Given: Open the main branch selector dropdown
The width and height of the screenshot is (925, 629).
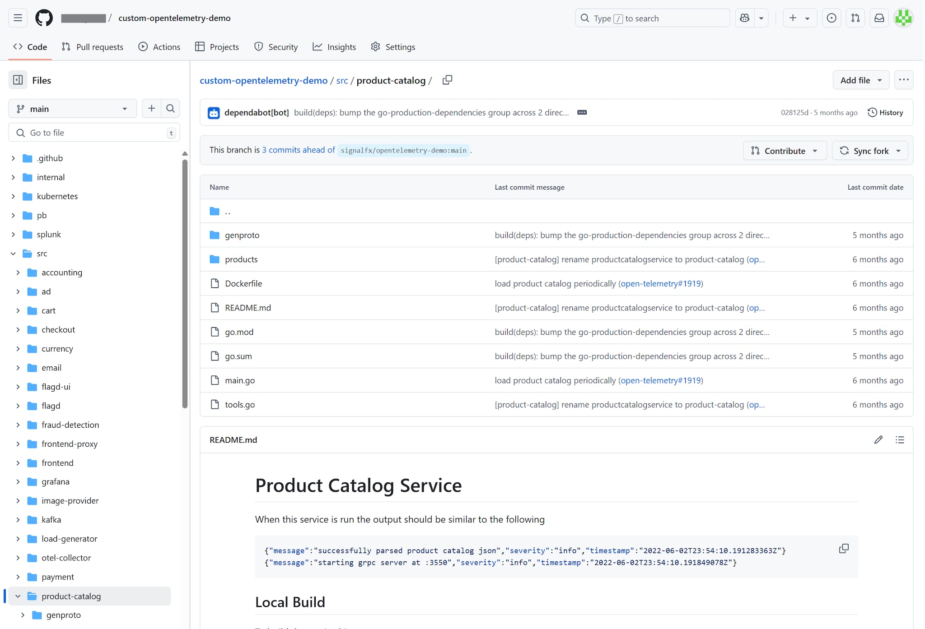Looking at the screenshot, I should pos(73,109).
